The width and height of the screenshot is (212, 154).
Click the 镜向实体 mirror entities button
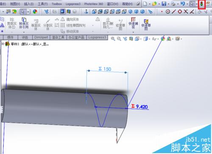click(70, 19)
